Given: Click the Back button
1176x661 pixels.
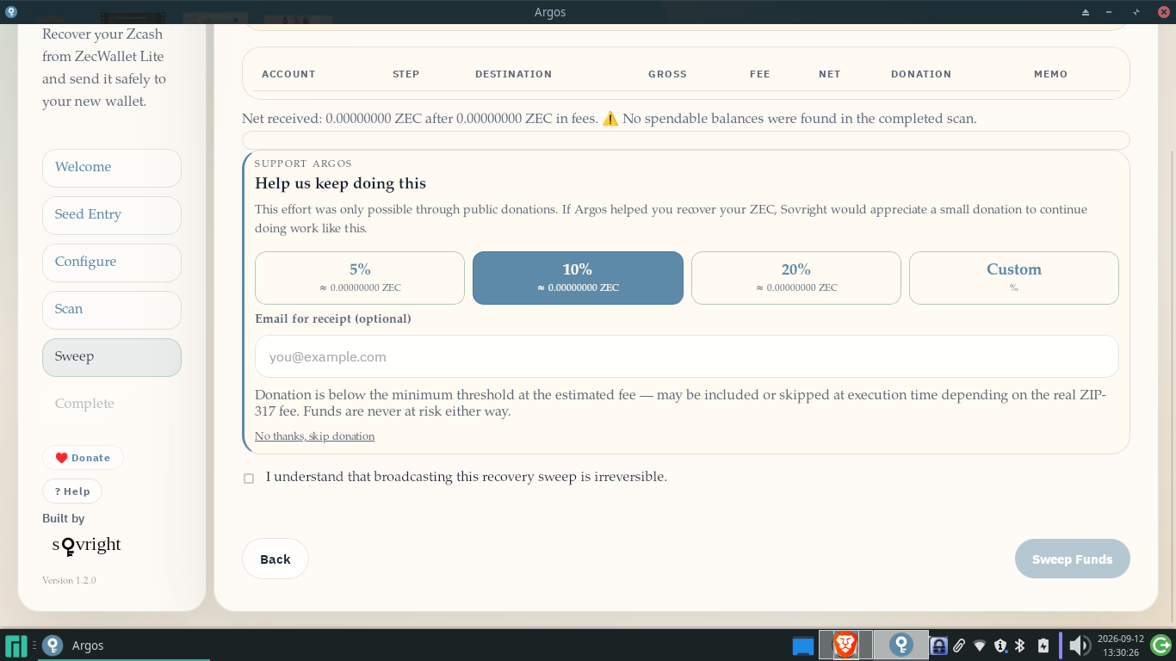Looking at the screenshot, I should coord(275,559).
